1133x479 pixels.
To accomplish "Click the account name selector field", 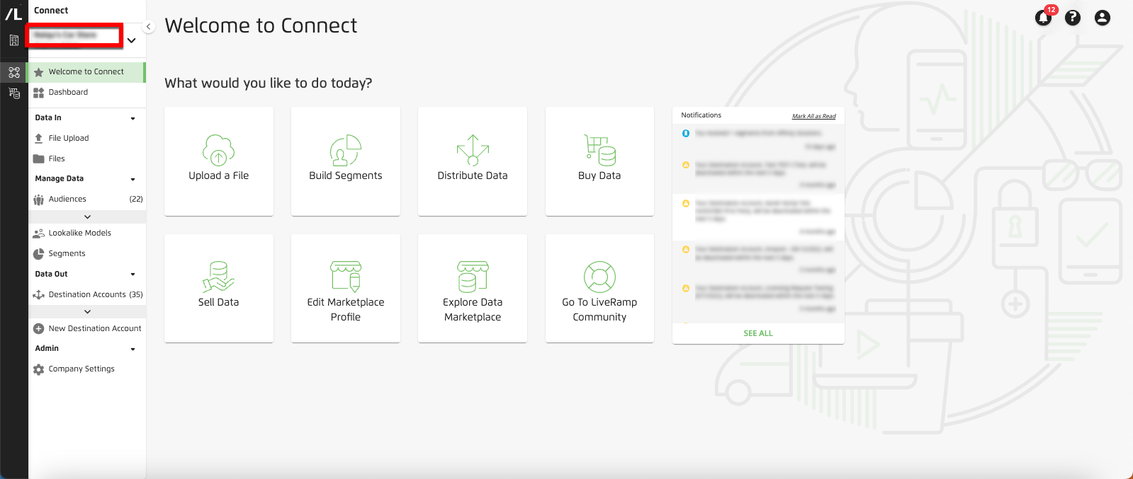I will pos(74,35).
